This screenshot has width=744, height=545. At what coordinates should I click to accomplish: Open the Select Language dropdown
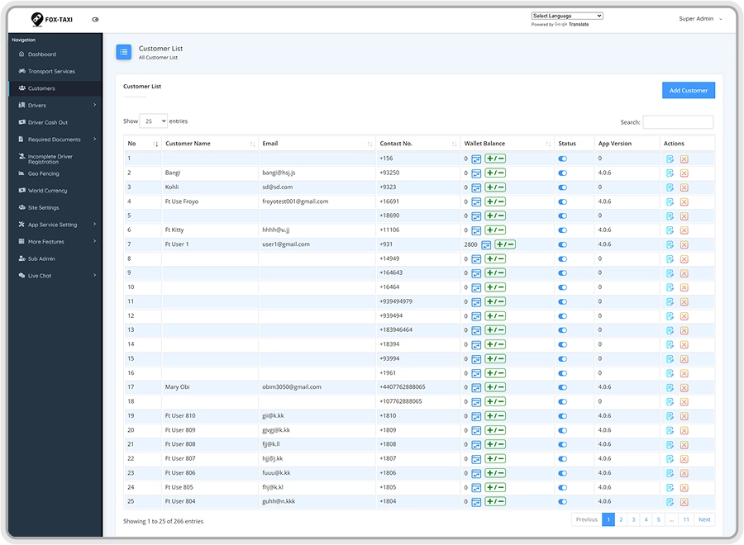pos(567,16)
